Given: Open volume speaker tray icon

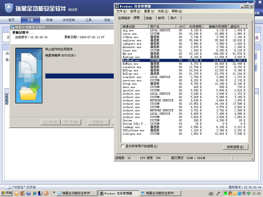Looking at the screenshot, I should [x=244, y=193].
